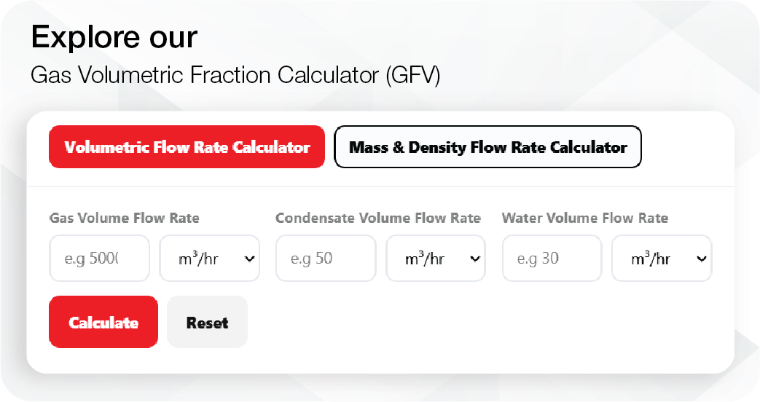Click the "Explore our" heading
Viewport: 760px width, 402px height.
click(x=114, y=37)
